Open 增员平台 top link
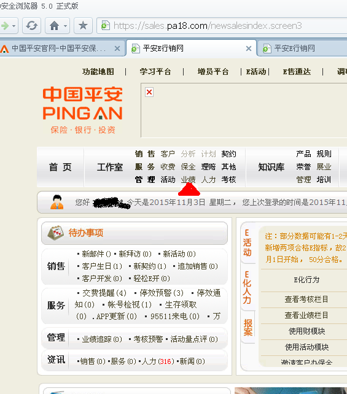 pos(213,72)
